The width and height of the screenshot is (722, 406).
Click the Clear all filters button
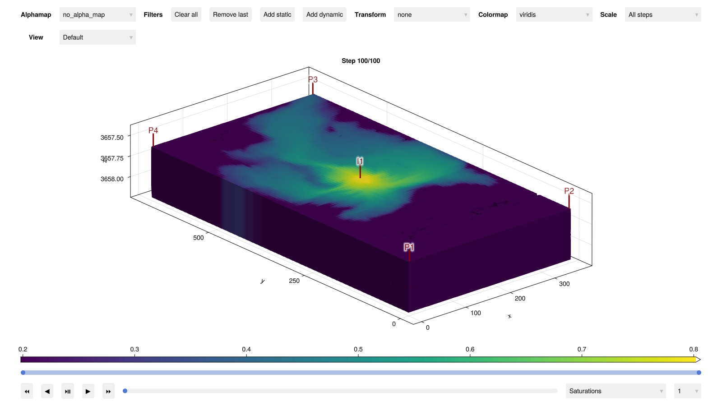pos(186,15)
